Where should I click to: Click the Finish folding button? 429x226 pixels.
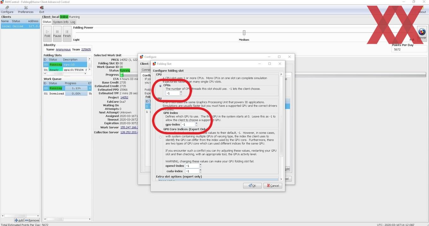[x=67, y=34]
